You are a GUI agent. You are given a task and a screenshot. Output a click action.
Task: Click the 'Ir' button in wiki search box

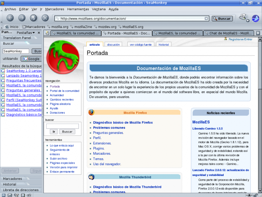54,132
